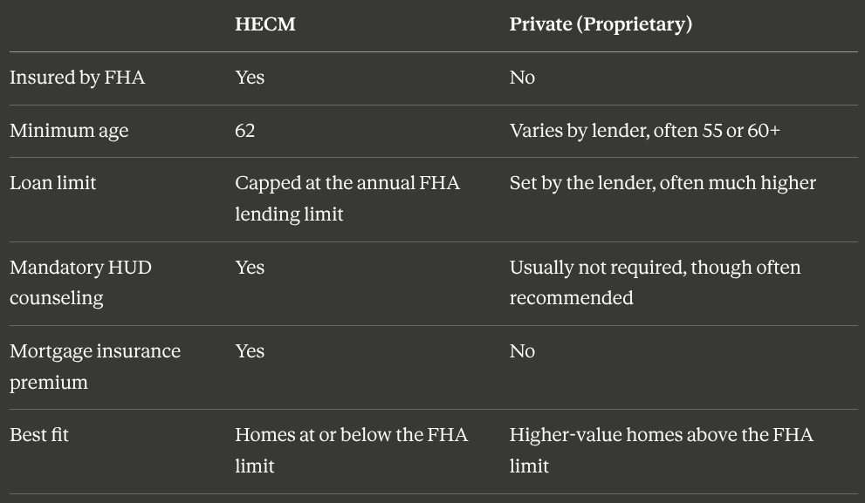This screenshot has height=503, width=865.
Task: Click 'Capped at the annual FHA lending limit'
Action: click(x=347, y=199)
